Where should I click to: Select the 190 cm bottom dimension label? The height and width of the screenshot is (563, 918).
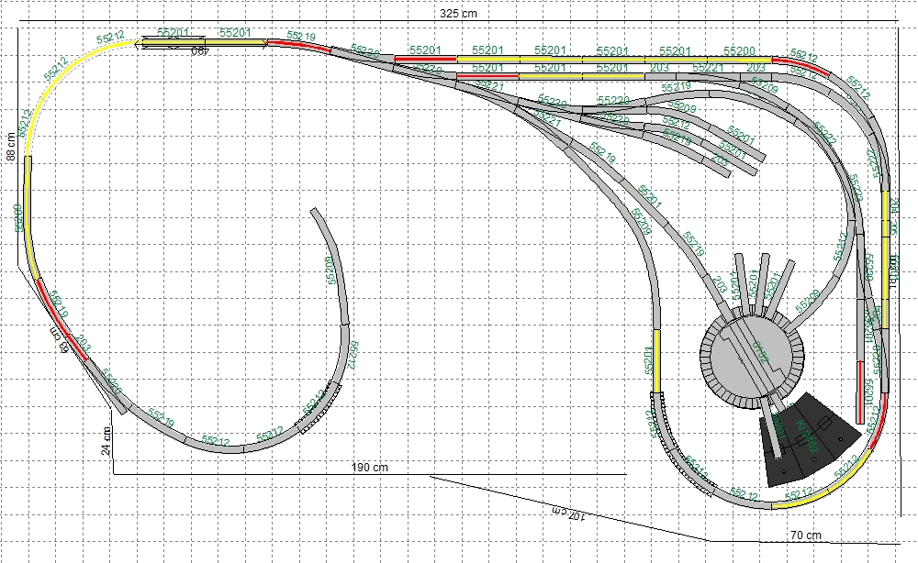(x=369, y=467)
